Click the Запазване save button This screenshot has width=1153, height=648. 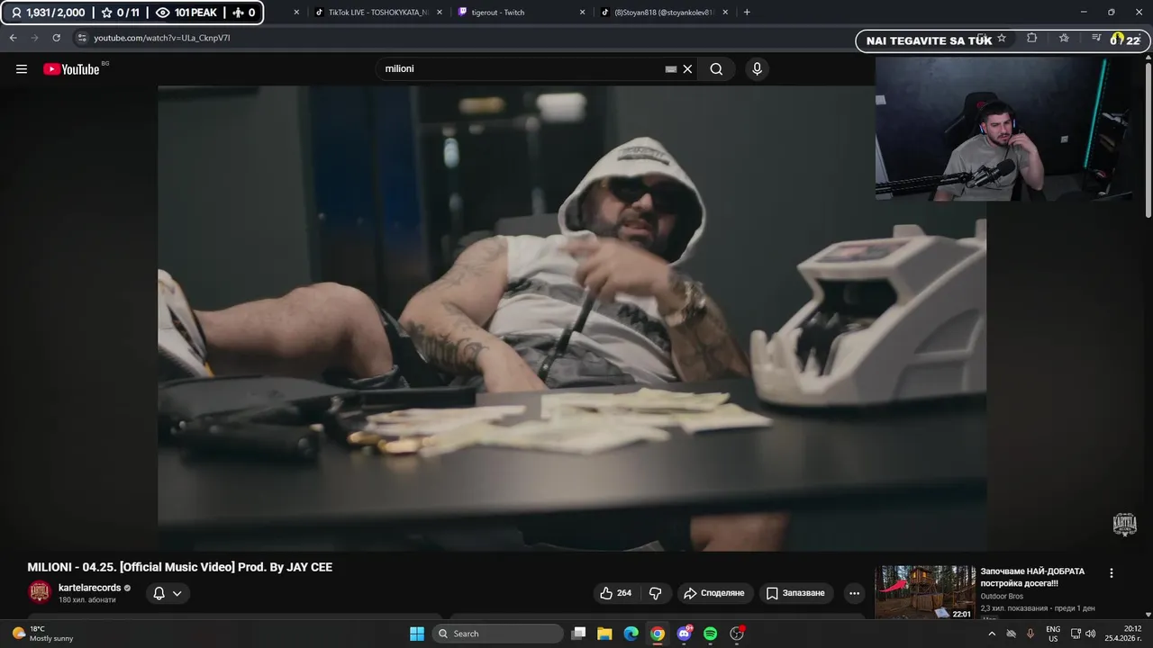[x=795, y=593]
